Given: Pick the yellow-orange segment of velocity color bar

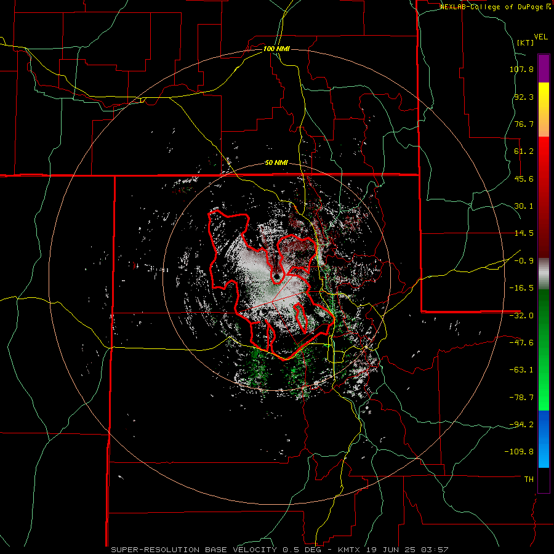Looking at the screenshot, I should point(544,110).
